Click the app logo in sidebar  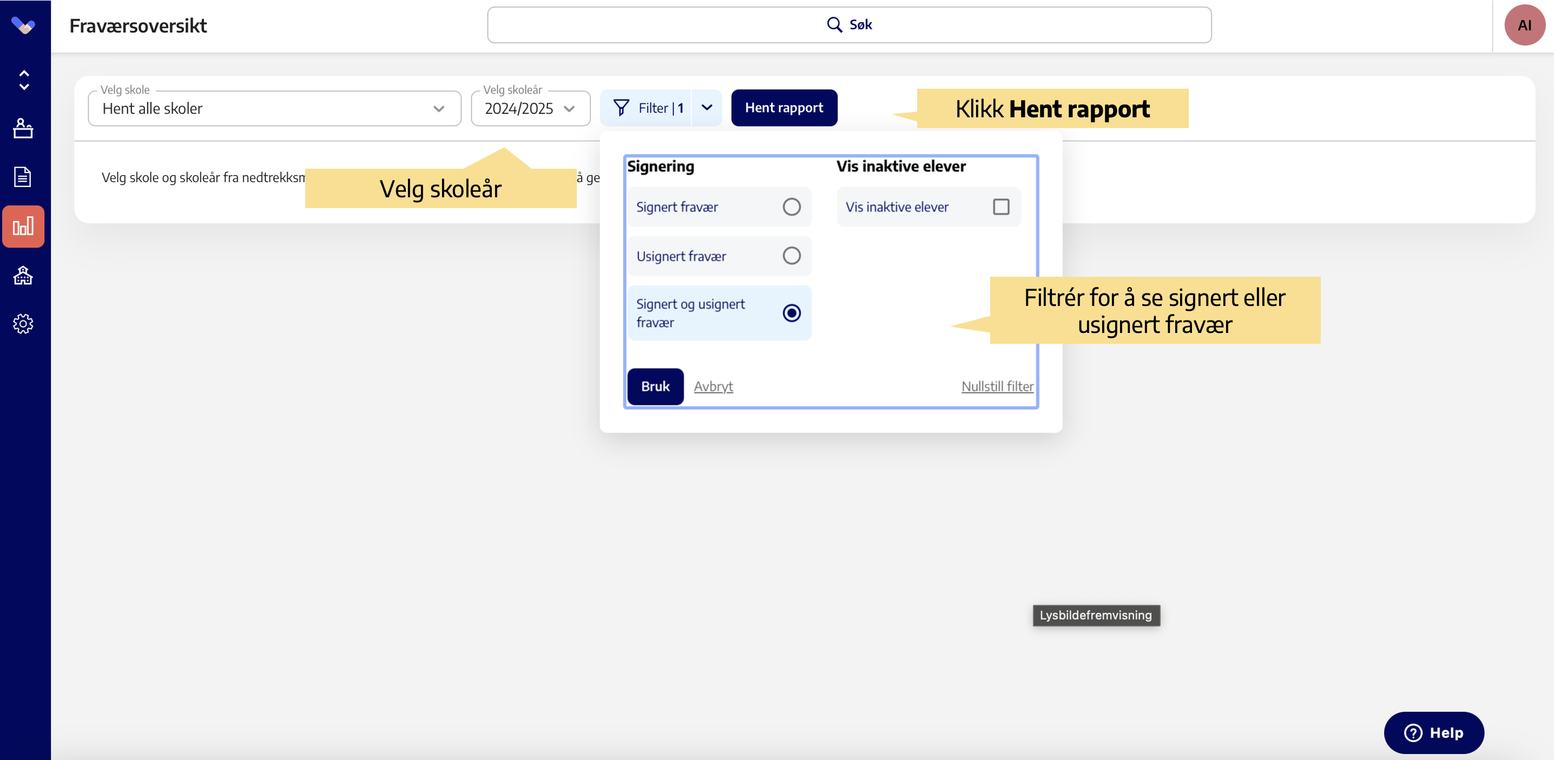click(23, 25)
